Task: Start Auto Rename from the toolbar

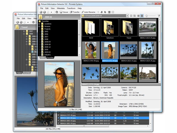Action: 88,12
